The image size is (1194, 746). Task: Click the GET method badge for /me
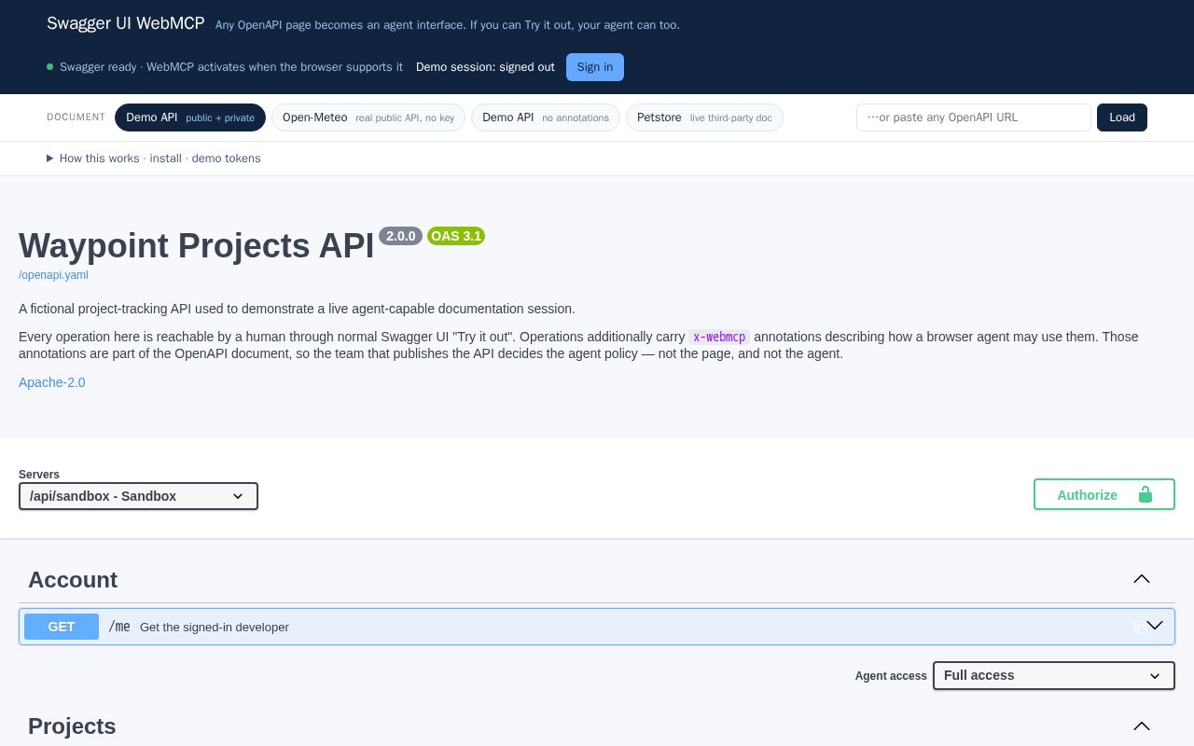(62, 627)
